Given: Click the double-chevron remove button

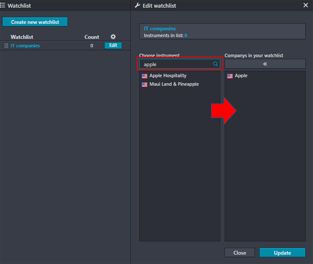Looking at the screenshot, I should pos(265,64).
